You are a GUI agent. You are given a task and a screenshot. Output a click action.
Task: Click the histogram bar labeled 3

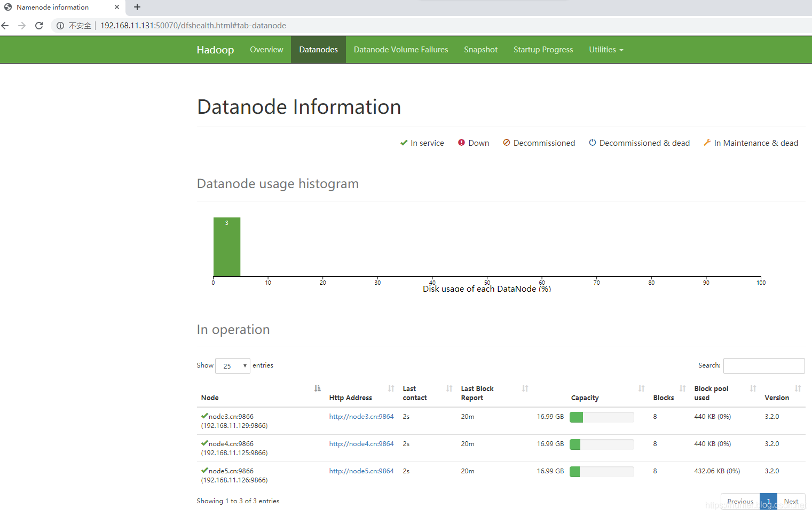click(227, 247)
